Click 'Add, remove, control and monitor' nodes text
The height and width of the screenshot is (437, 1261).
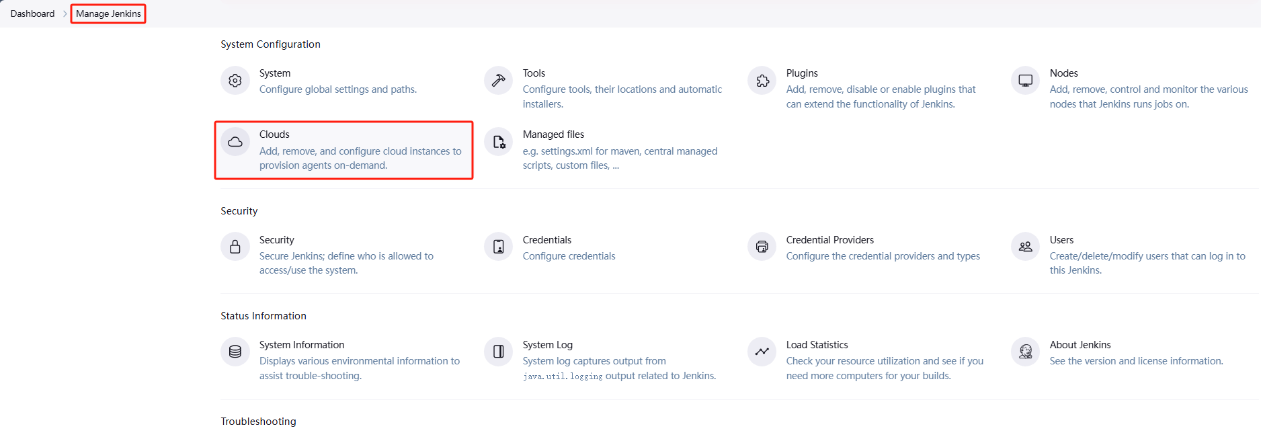[x=1149, y=97]
